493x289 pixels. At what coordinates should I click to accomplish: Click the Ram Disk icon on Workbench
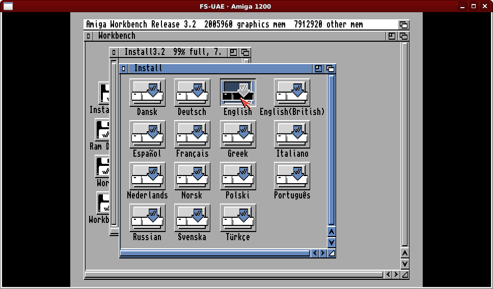click(x=102, y=130)
